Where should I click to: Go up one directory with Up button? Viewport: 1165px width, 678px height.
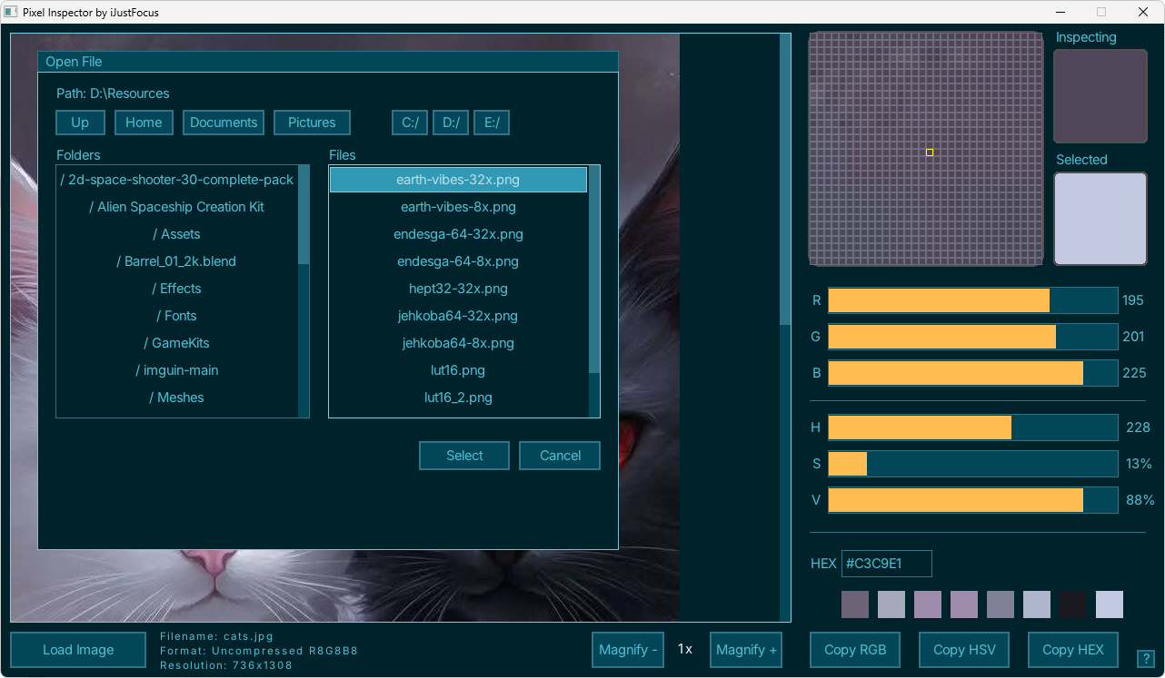[x=80, y=123]
